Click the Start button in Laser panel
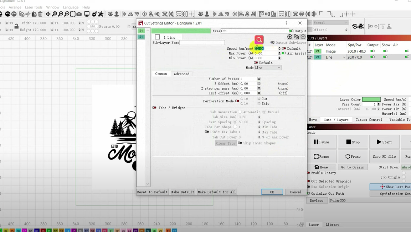411x232 pixels. (384, 142)
